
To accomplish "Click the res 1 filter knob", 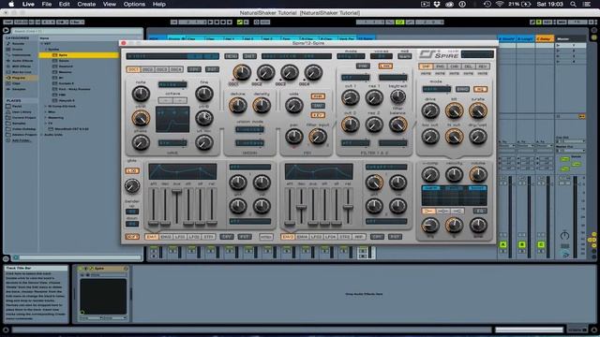I will point(374,97).
